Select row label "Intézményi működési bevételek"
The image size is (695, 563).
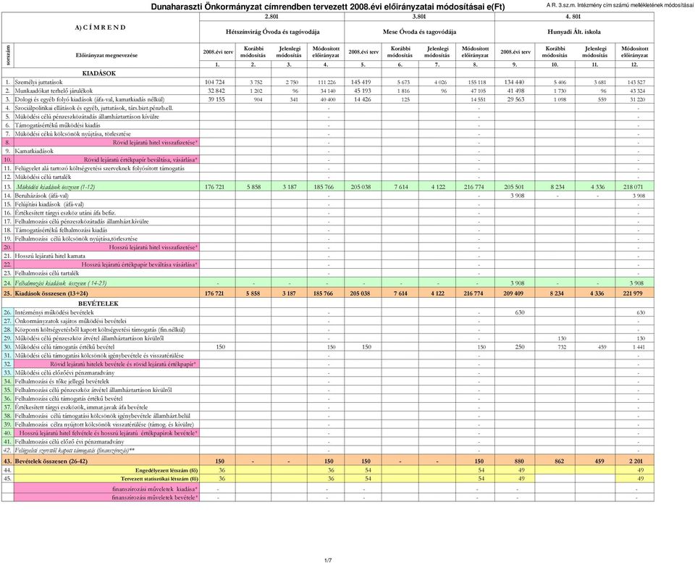tap(54, 312)
